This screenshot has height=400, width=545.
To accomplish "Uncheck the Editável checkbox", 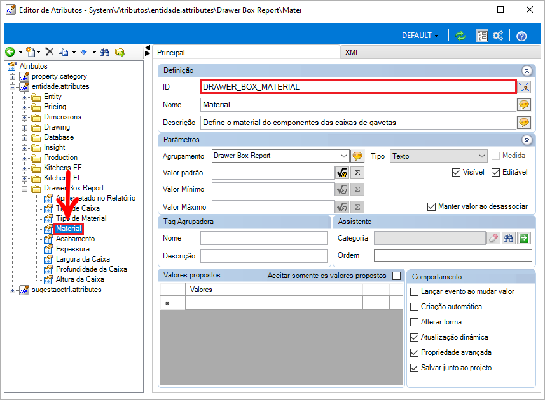I will pos(495,172).
